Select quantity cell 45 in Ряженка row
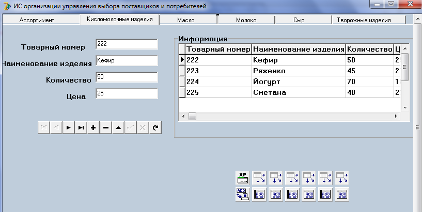 coord(369,71)
